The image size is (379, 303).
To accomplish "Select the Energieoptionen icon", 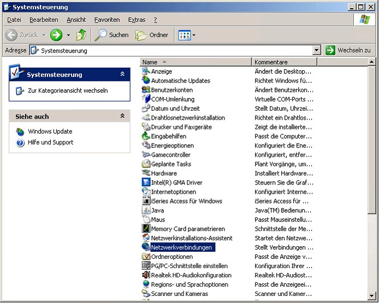I will point(146,145).
